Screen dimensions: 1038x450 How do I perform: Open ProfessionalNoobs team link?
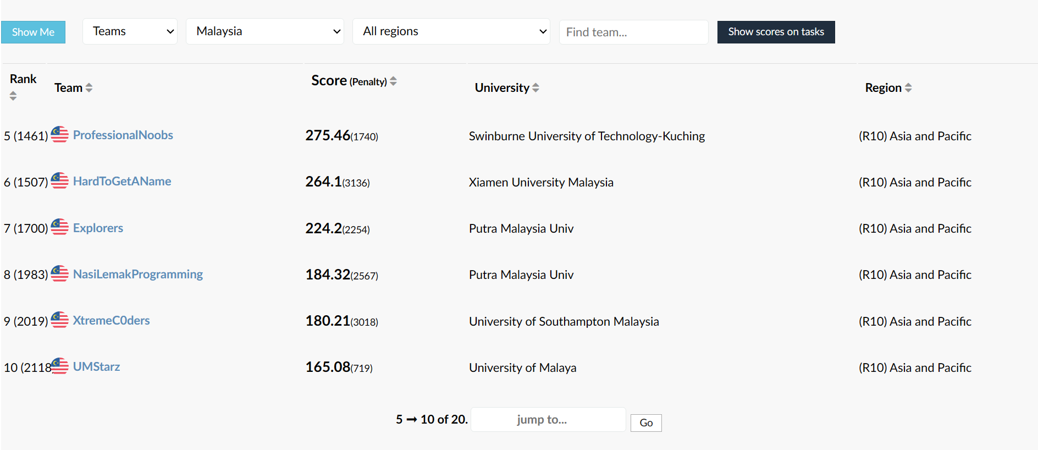tap(123, 135)
